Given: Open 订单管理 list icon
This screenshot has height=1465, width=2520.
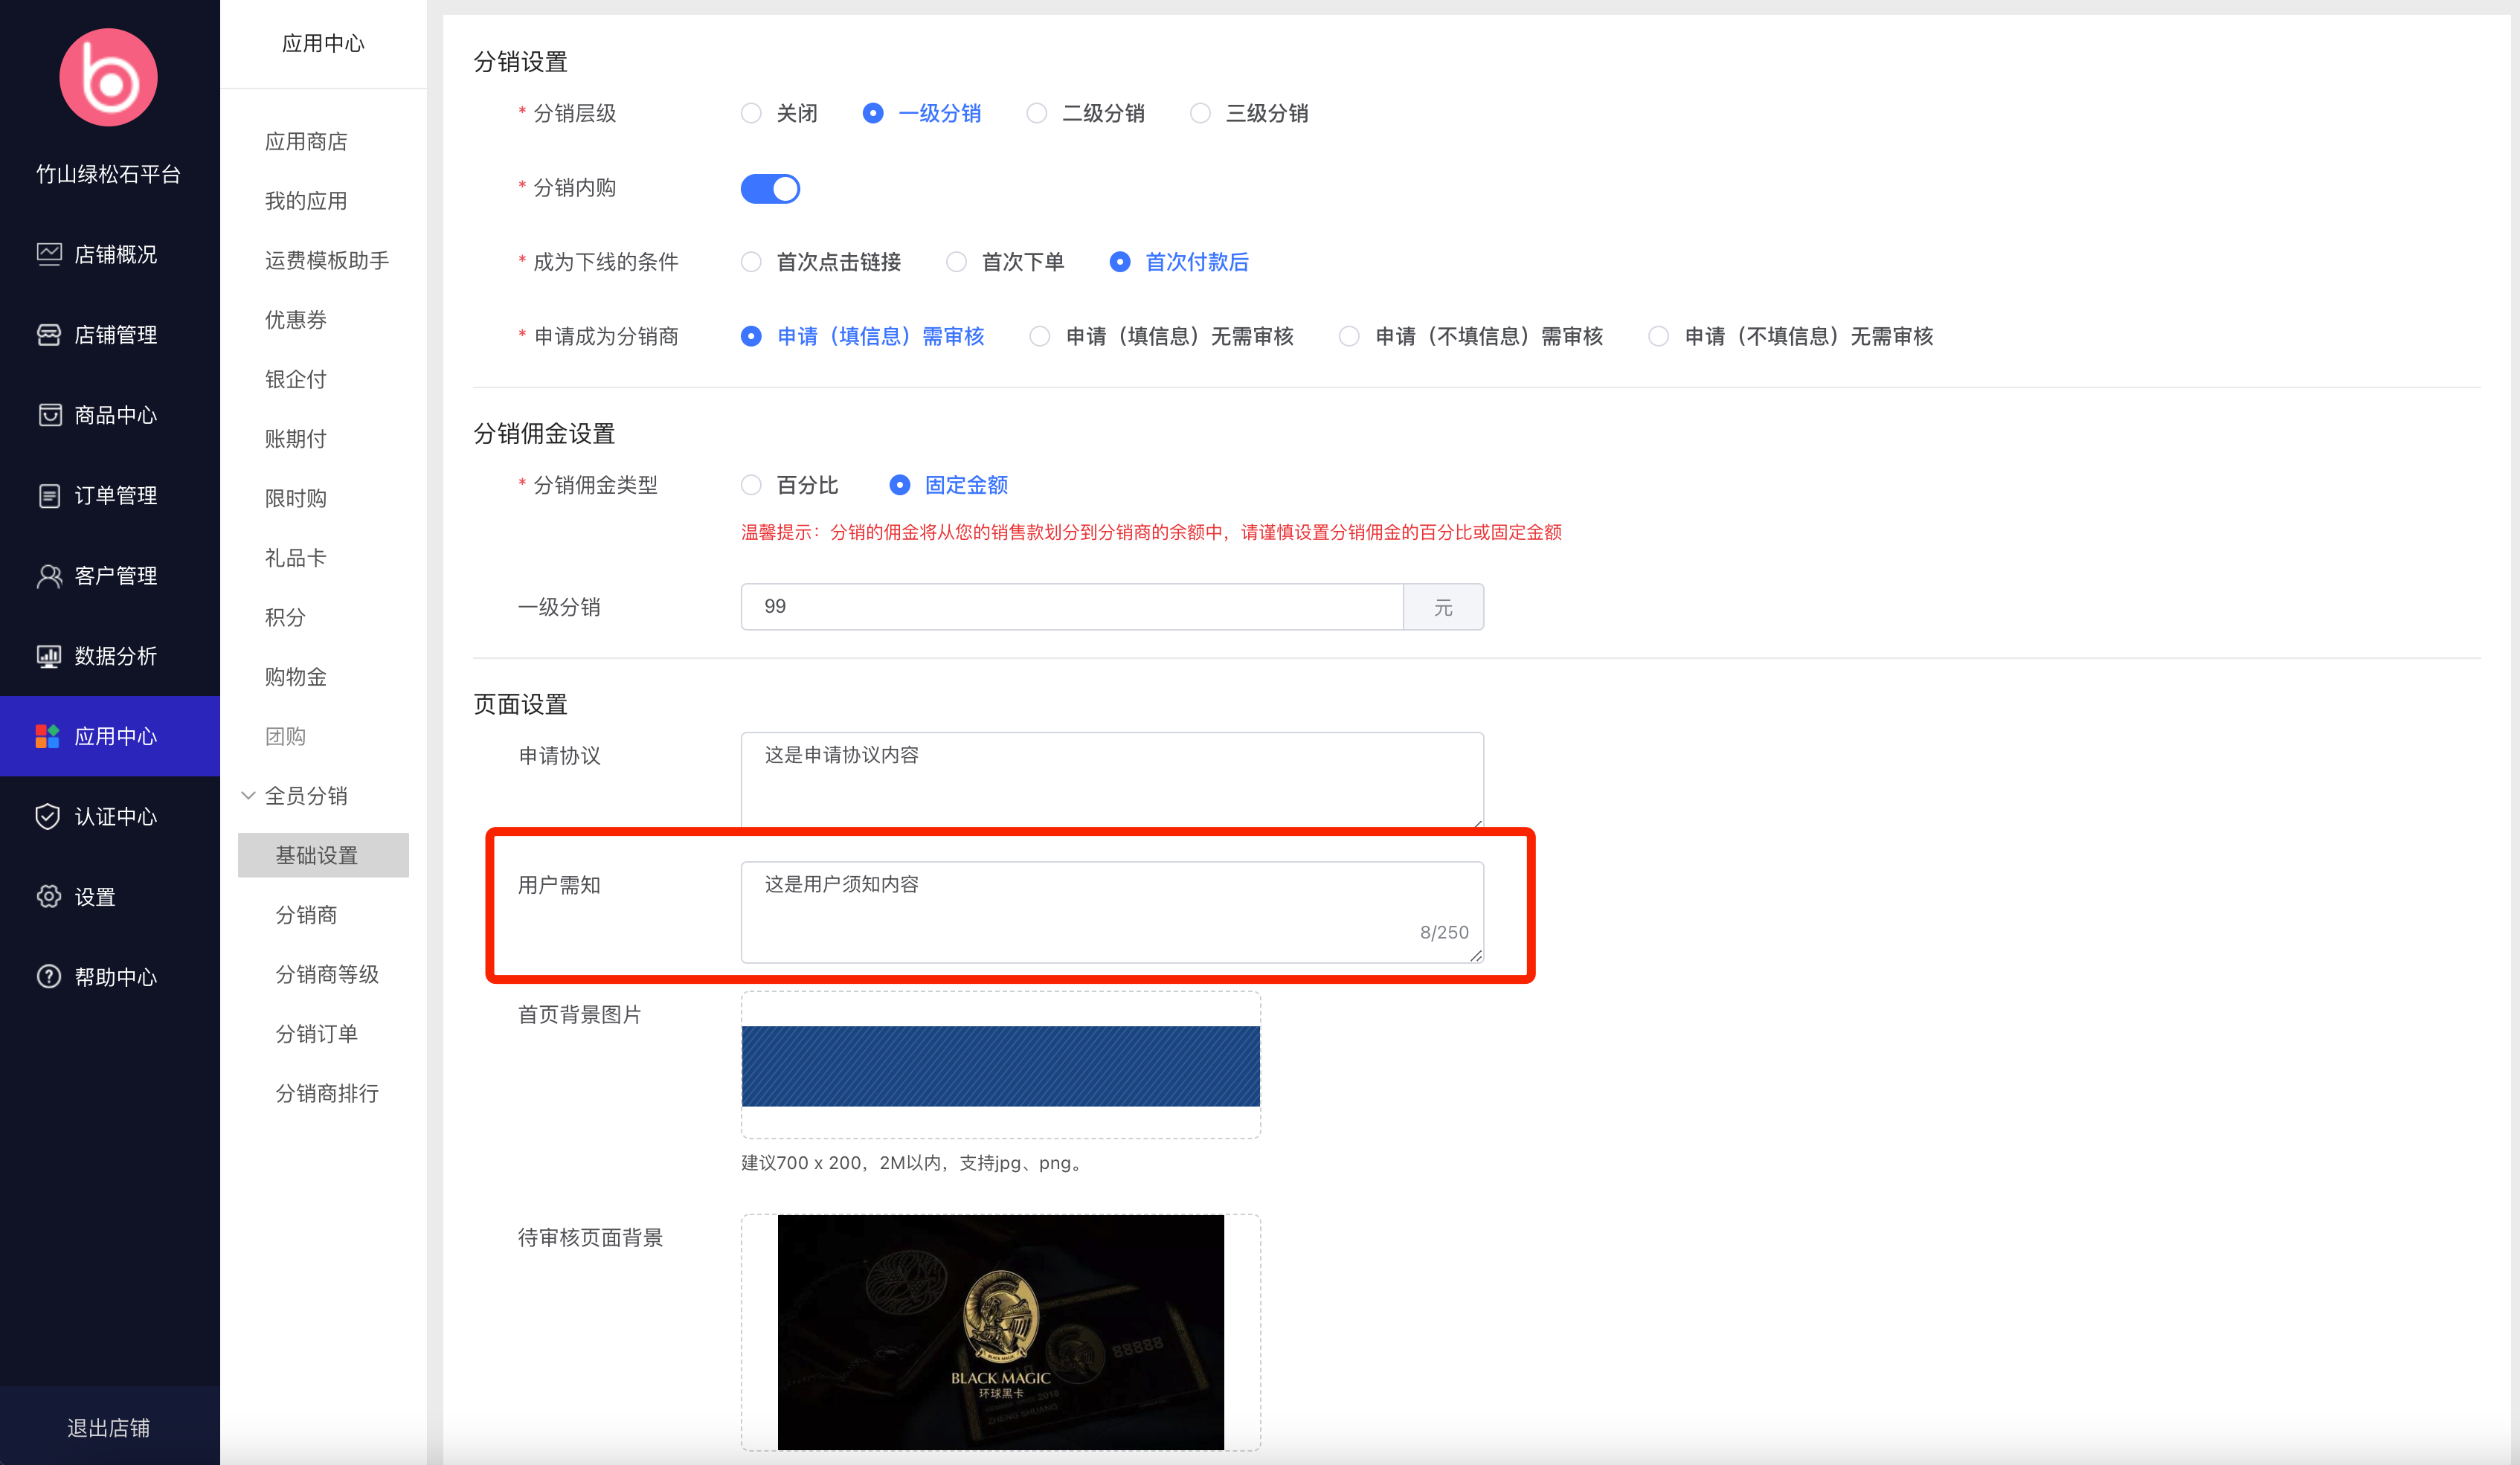Looking at the screenshot, I should (49, 496).
